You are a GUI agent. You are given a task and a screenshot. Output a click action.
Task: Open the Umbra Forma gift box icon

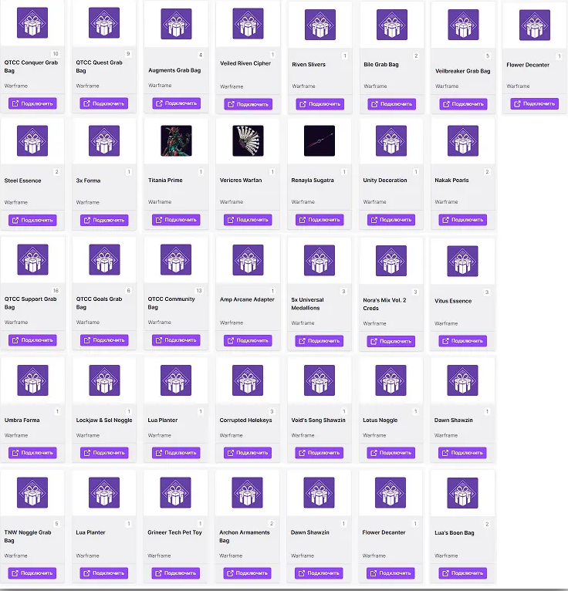(32, 380)
